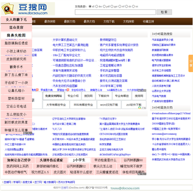Open the 收藏豆搜 navigation item
Screen dimensions: 193x193
pyautogui.click(x=148, y=21)
